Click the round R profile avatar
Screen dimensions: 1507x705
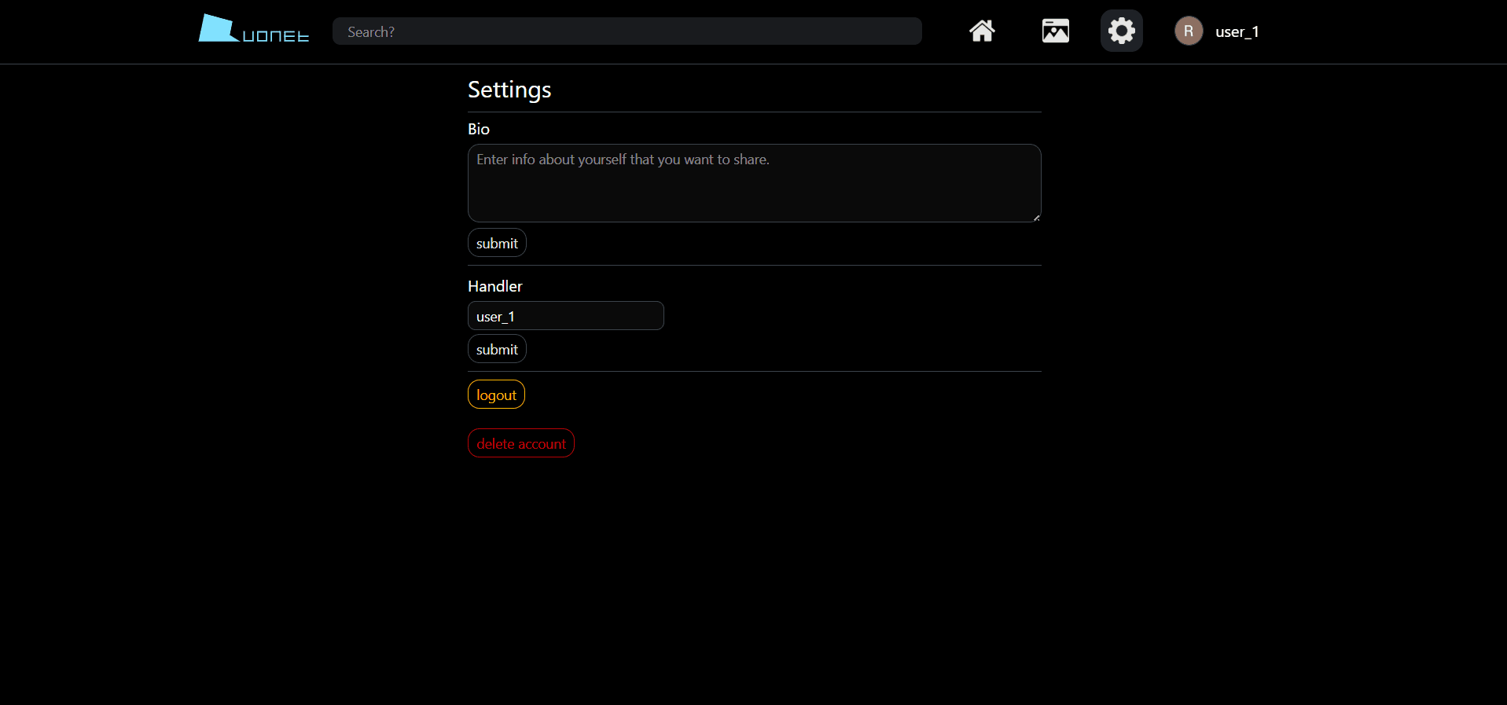point(1188,31)
